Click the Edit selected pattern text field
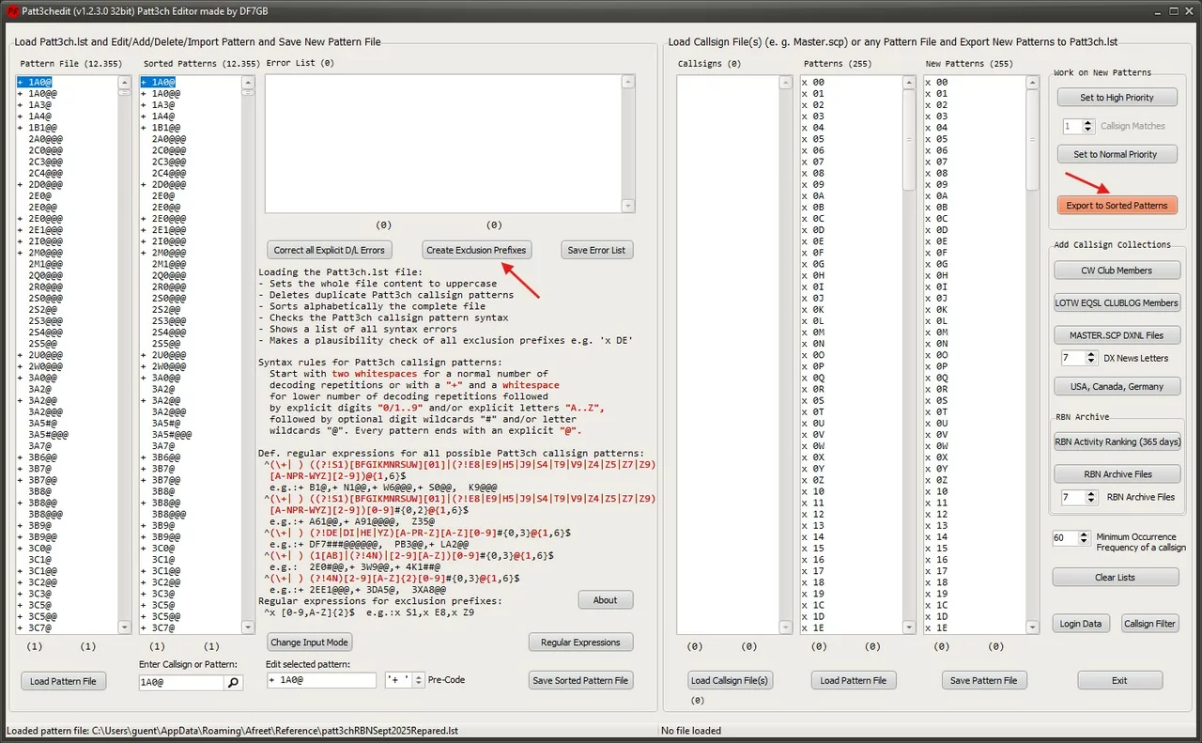 [319, 680]
